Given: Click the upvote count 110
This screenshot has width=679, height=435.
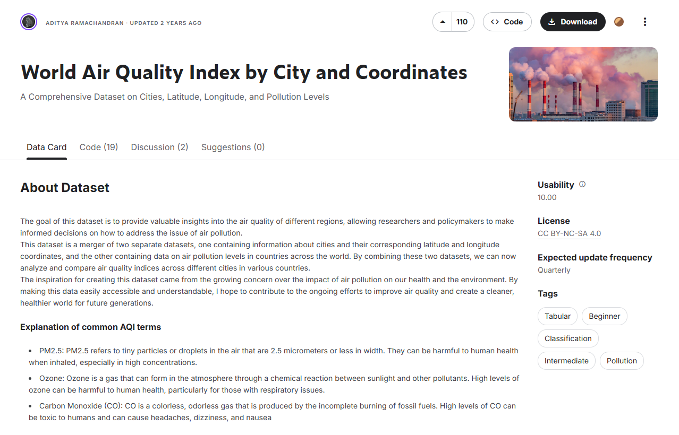Looking at the screenshot, I should 462,22.
